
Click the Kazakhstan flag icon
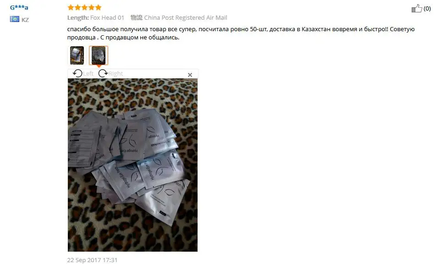[x=15, y=19]
